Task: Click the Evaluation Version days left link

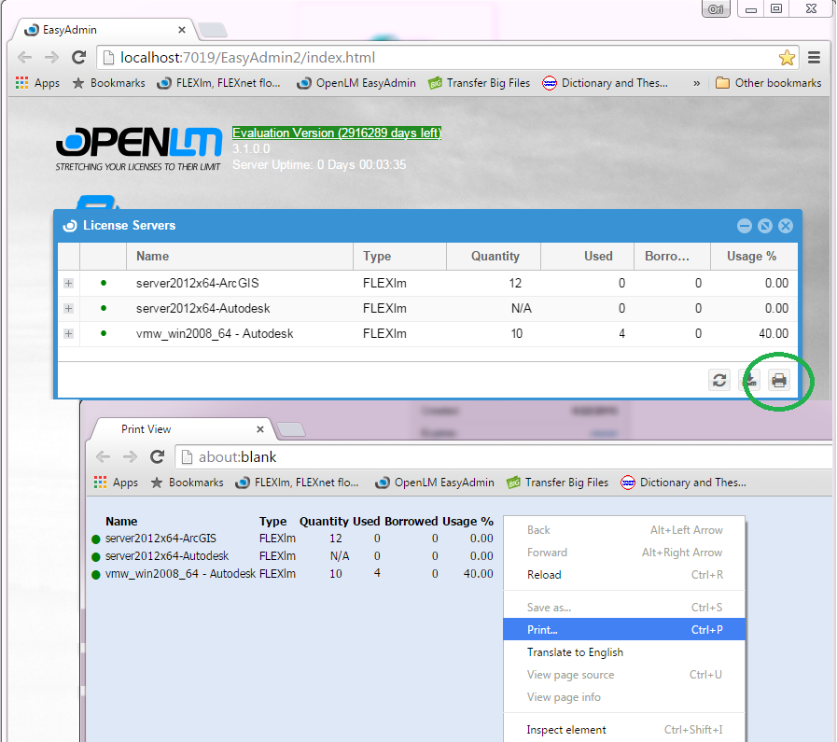Action: click(x=337, y=133)
